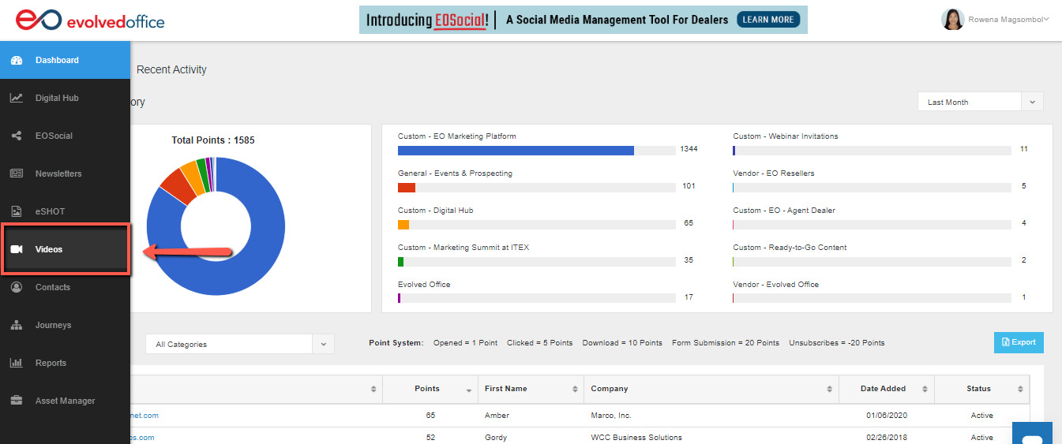Screen dimensions: 1062x444
Task: Click Custom - EO - Agent Dealer label
Action: [784, 211]
